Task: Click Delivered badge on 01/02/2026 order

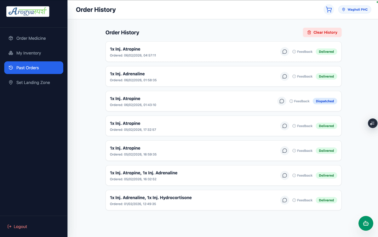Action: (326, 200)
